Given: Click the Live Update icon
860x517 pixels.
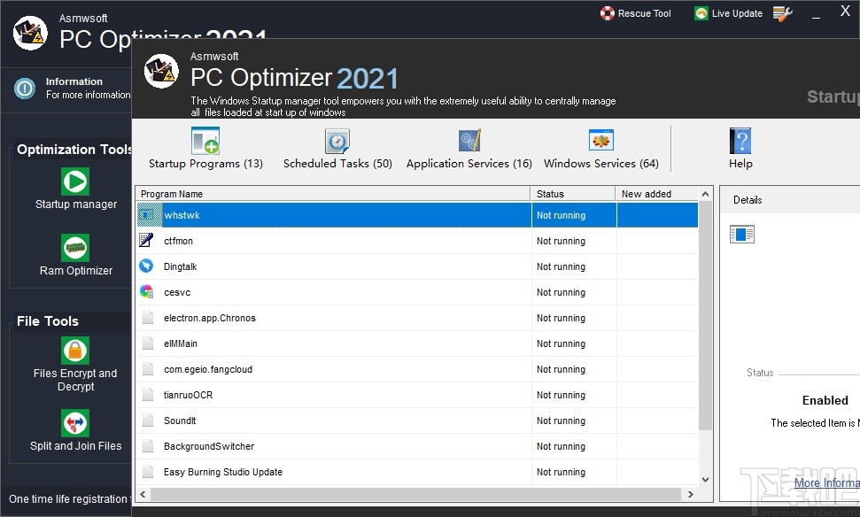Looking at the screenshot, I should click(x=703, y=12).
